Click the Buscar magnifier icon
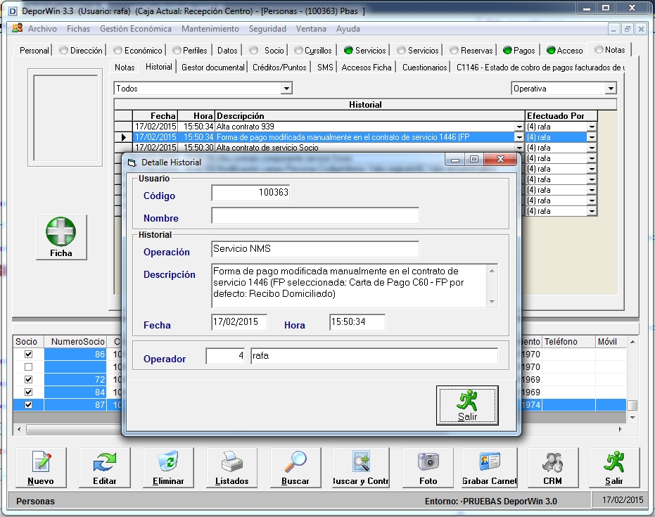Viewport: 655px width, 517px height. click(x=295, y=462)
